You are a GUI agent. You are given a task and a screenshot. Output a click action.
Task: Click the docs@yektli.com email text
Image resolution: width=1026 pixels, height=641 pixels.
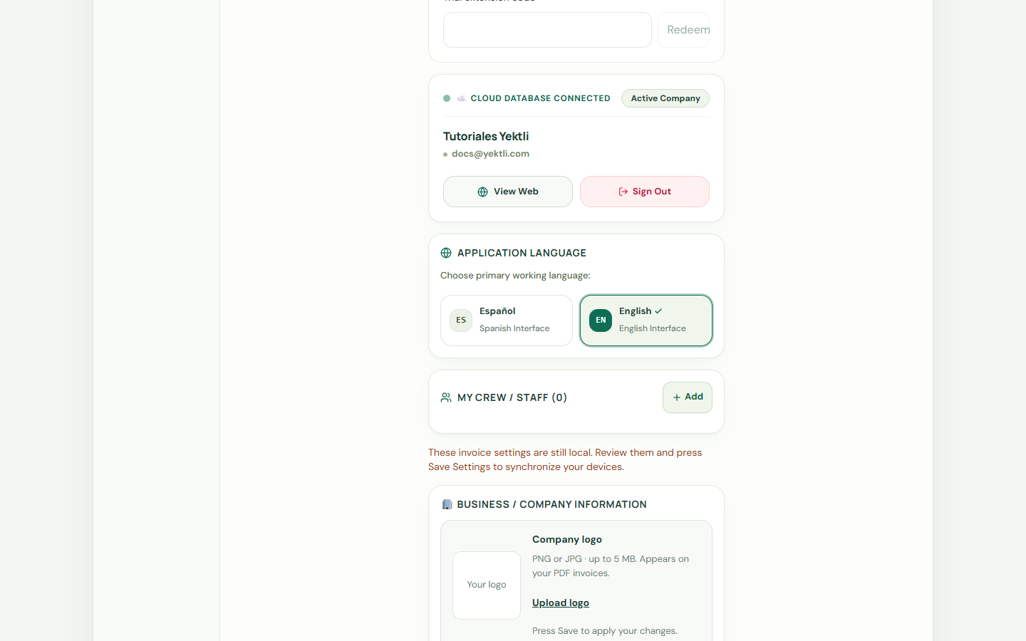click(490, 154)
